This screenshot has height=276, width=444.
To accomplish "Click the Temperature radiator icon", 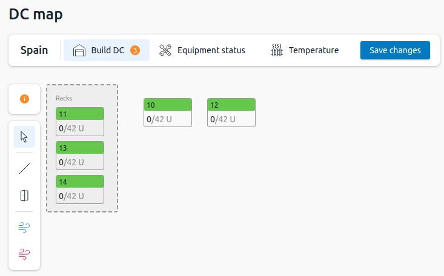I will point(277,50).
